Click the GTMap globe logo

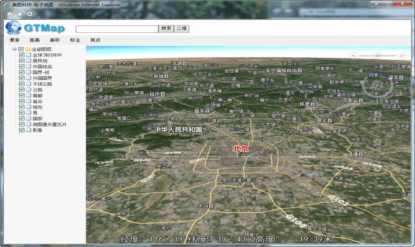13,28
